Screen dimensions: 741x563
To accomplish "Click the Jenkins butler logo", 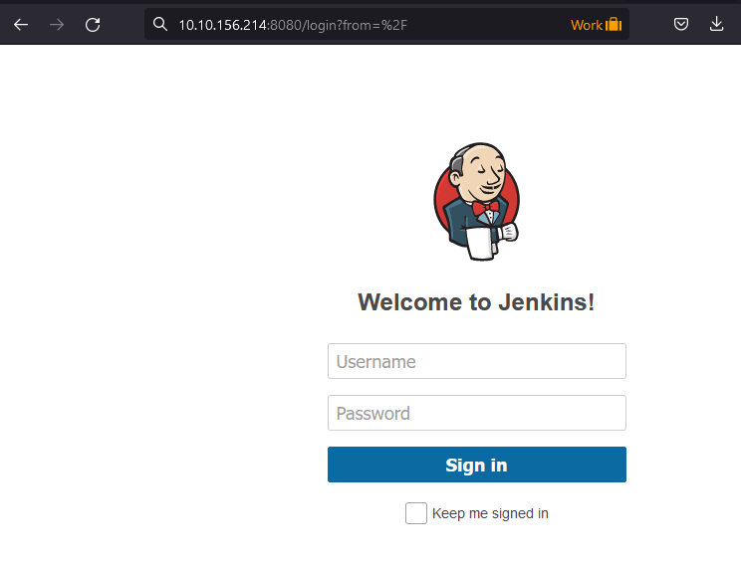I will [477, 202].
